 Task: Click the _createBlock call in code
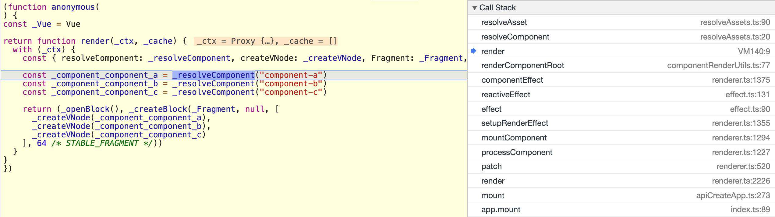point(158,109)
